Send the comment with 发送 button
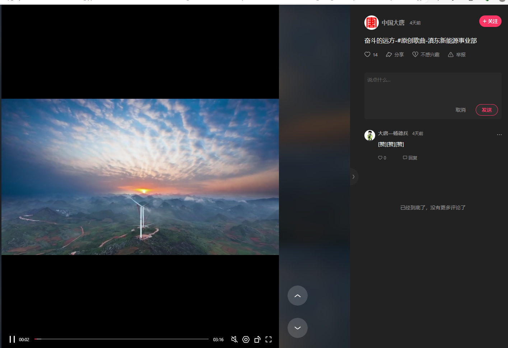Image resolution: width=508 pixels, height=348 pixels. click(x=486, y=110)
